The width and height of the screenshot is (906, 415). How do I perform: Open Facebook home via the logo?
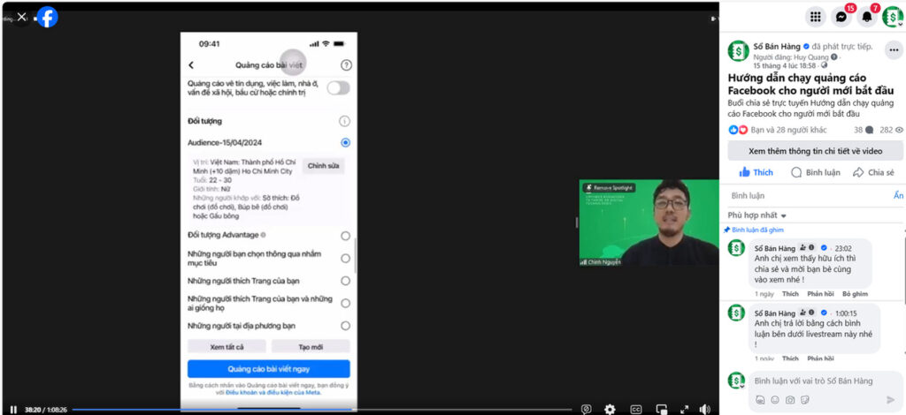[48, 17]
